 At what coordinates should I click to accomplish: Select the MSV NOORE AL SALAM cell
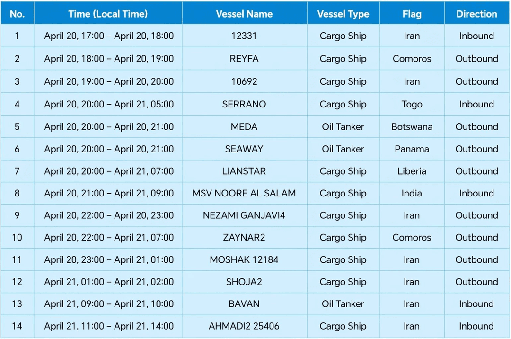[244, 193]
